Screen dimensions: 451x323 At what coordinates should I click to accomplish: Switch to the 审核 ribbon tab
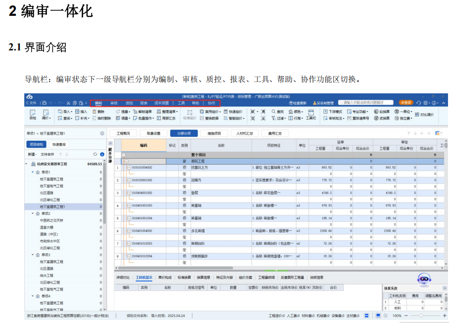(115, 103)
